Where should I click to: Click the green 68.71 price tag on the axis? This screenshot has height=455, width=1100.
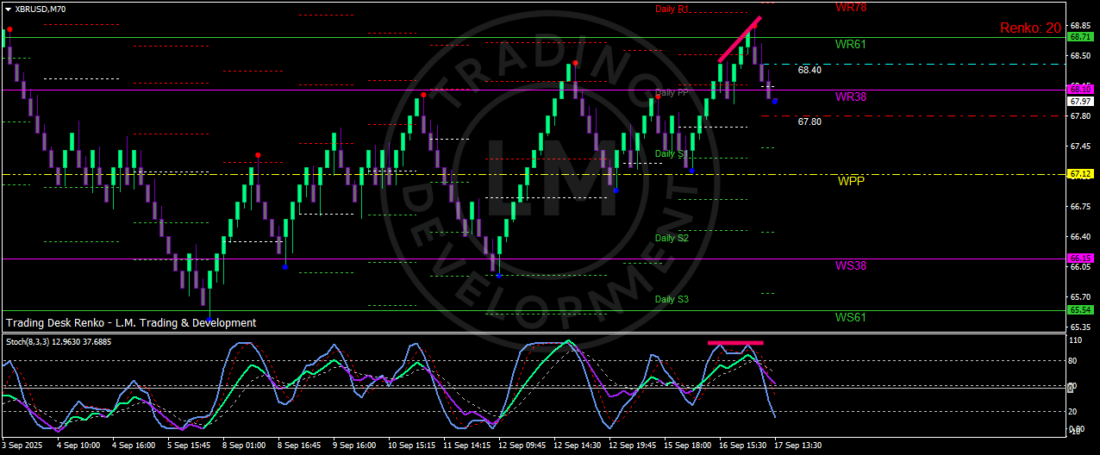point(1080,37)
